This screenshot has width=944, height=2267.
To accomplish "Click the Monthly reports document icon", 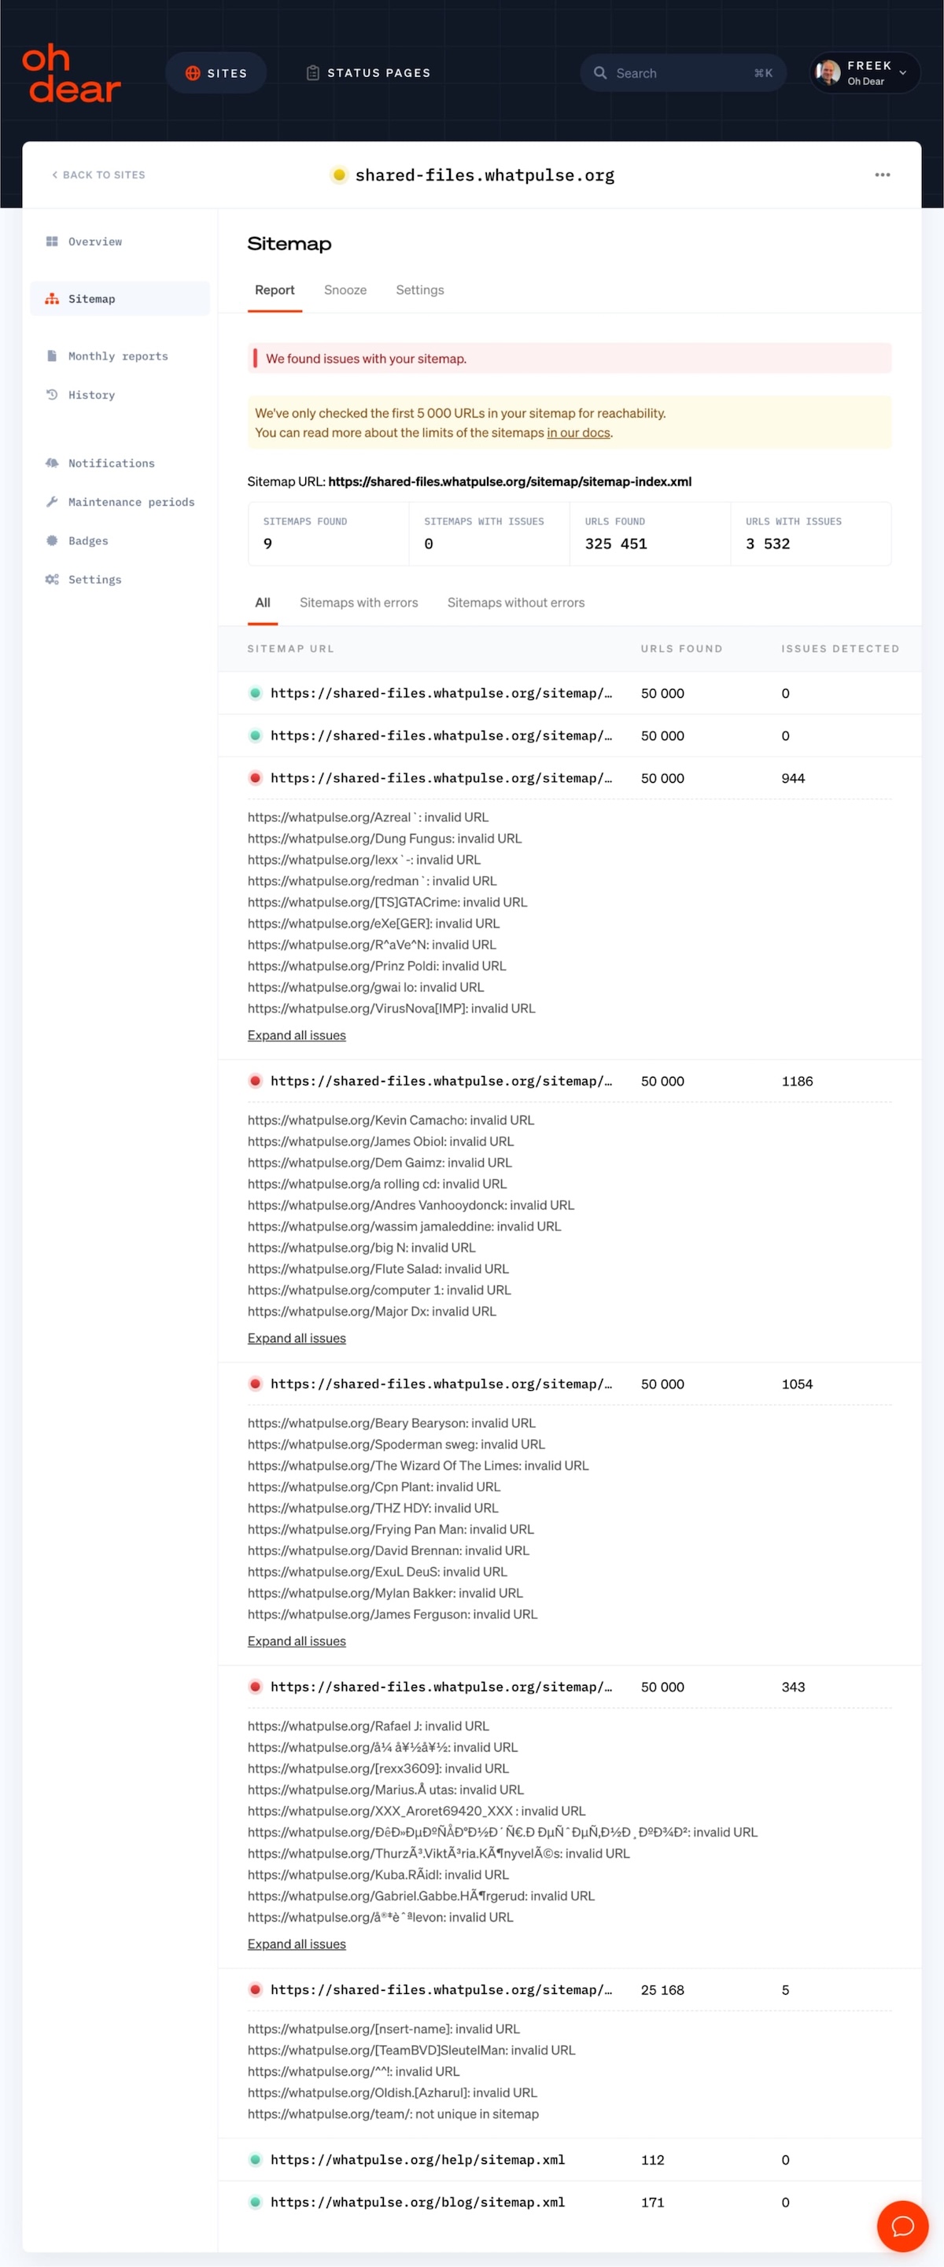I will click(x=51, y=356).
